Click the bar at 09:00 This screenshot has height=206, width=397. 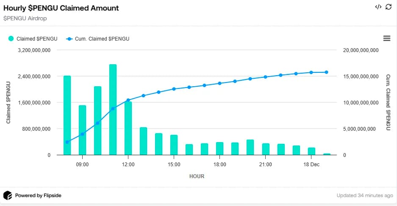82,130
